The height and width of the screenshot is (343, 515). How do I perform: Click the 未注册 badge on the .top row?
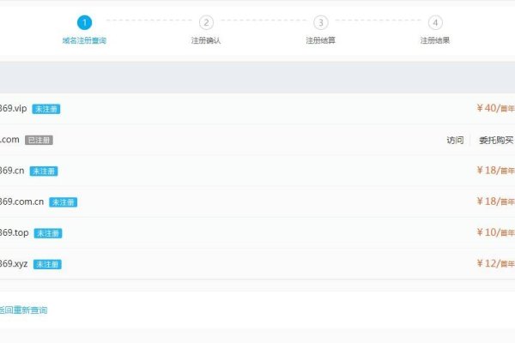[48, 233]
